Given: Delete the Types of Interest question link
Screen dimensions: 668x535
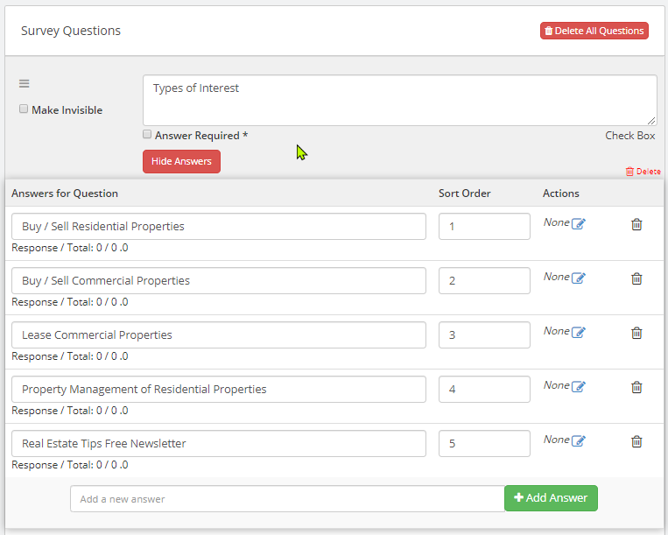Looking at the screenshot, I should (643, 172).
